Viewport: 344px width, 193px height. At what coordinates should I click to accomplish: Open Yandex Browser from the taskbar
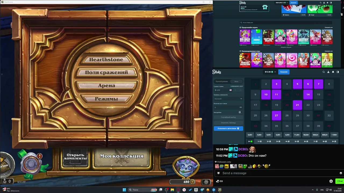point(184,190)
